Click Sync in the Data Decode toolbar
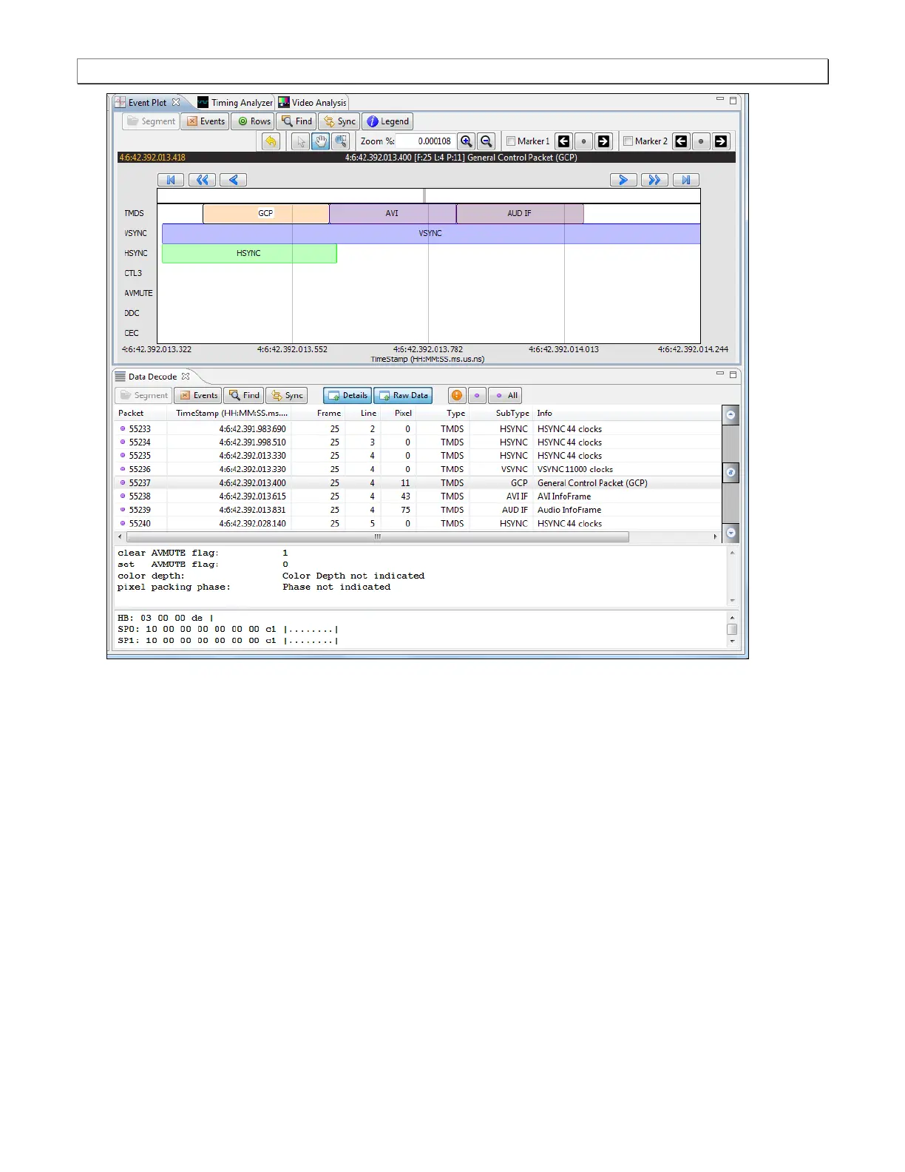This screenshot has height=1172, width=905. pyautogui.click(x=287, y=396)
